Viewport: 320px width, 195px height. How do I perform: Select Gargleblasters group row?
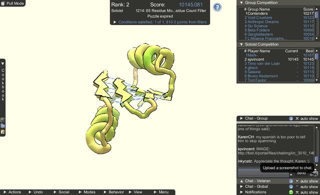[279, 34]
